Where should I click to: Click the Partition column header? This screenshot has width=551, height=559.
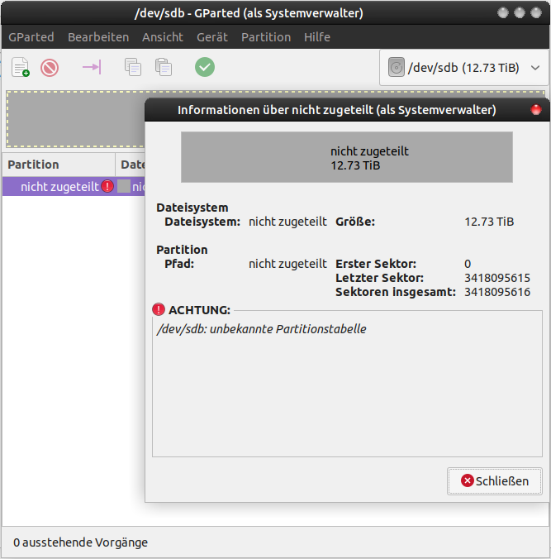(59, 165)
